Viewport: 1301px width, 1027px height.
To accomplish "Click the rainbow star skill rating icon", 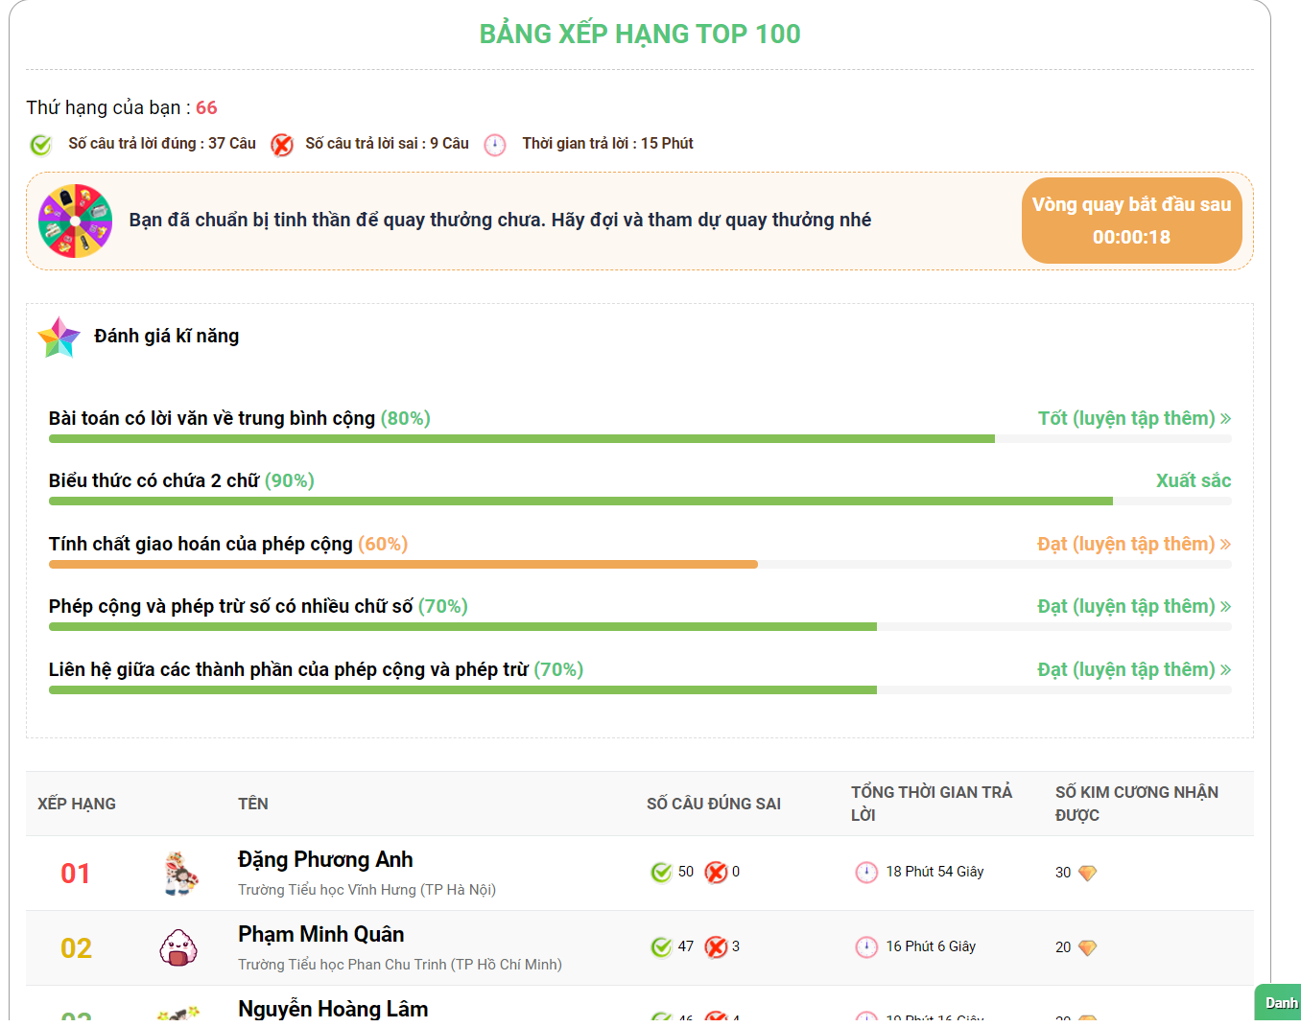I will (59, 338).
